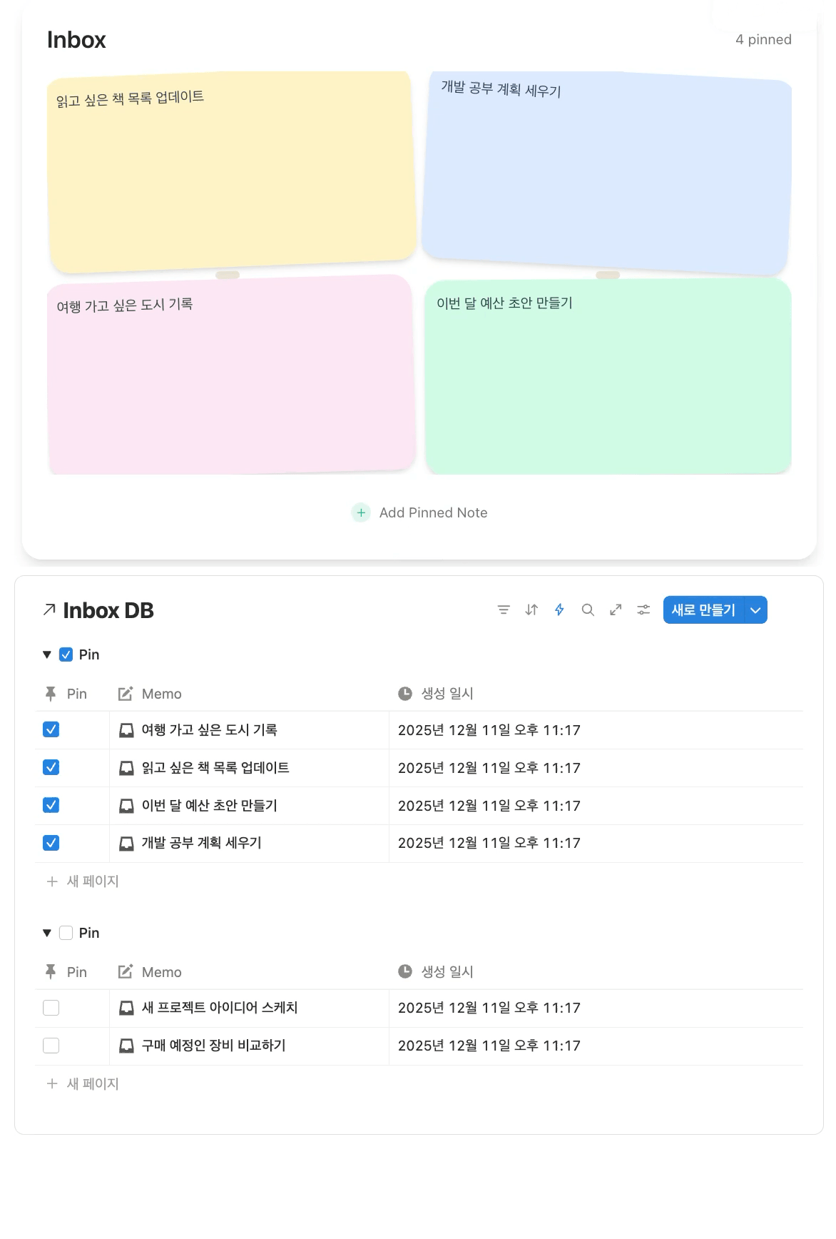
Task: Click the Memo column header in first group
Action: tap(161, 694)
